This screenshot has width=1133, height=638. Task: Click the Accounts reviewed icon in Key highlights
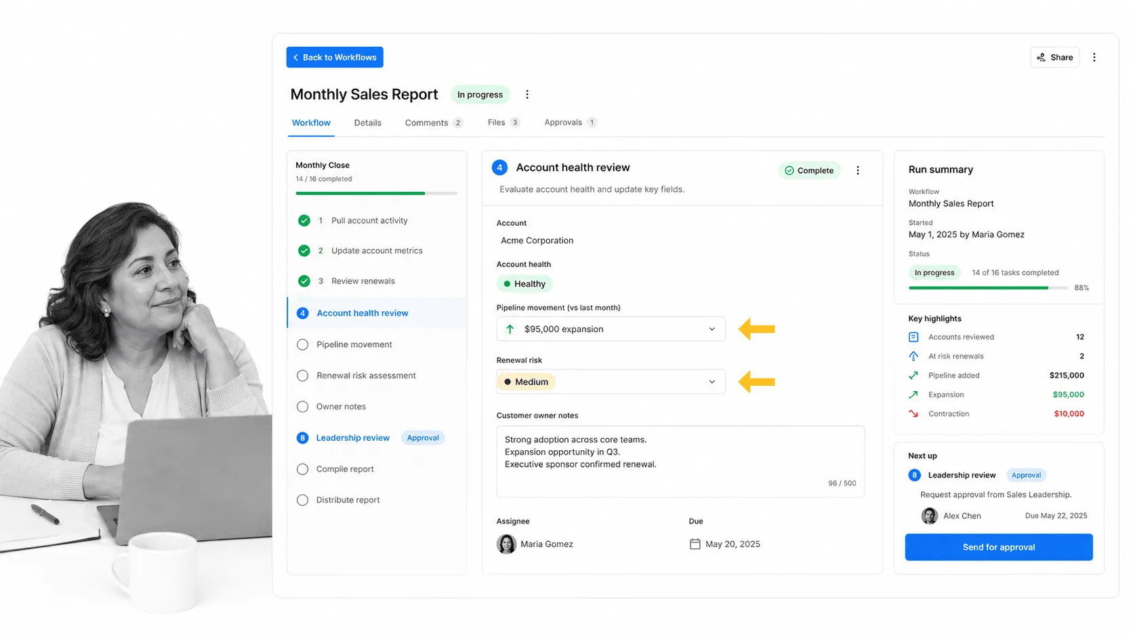click(x=913, y=337)
